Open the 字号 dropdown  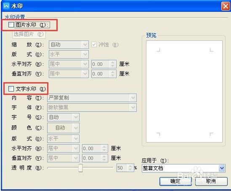(x=63, y=117)
